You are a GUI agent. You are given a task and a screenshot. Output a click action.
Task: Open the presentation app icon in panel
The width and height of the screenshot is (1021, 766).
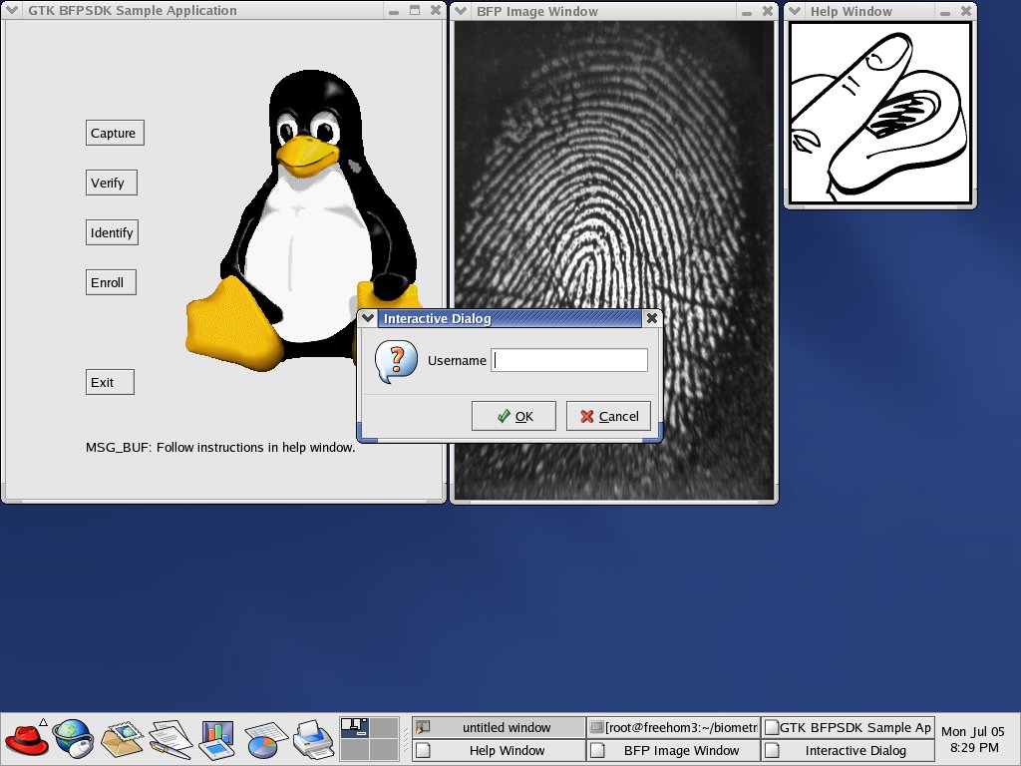coord(216,739)
